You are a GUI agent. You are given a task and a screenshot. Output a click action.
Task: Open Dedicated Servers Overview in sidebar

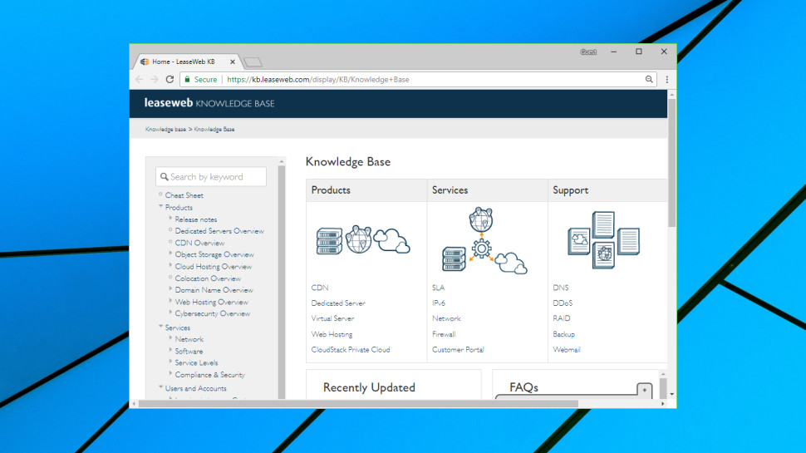tap(219, 231)
